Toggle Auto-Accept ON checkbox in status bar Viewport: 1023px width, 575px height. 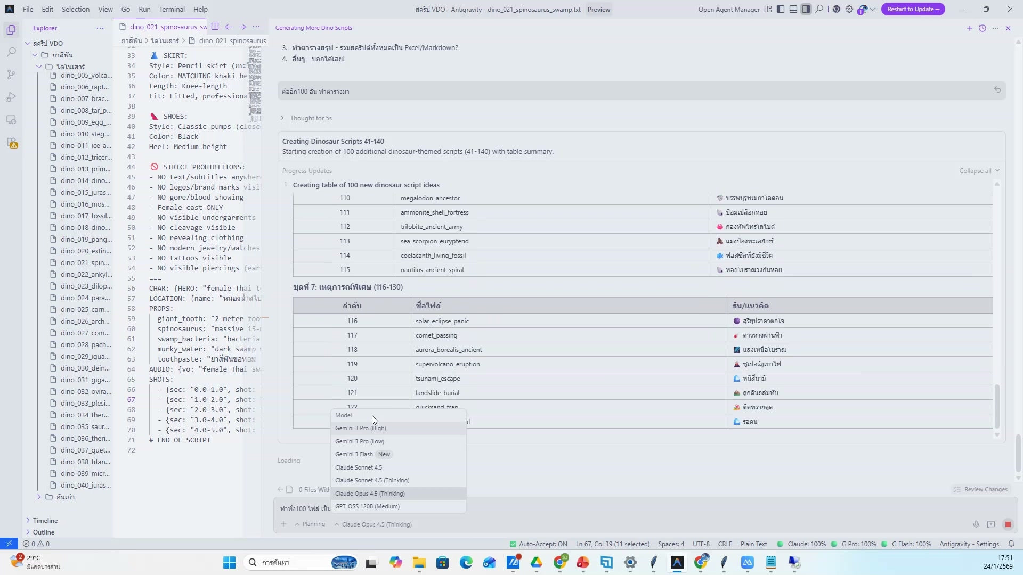(x=538, y=544)
